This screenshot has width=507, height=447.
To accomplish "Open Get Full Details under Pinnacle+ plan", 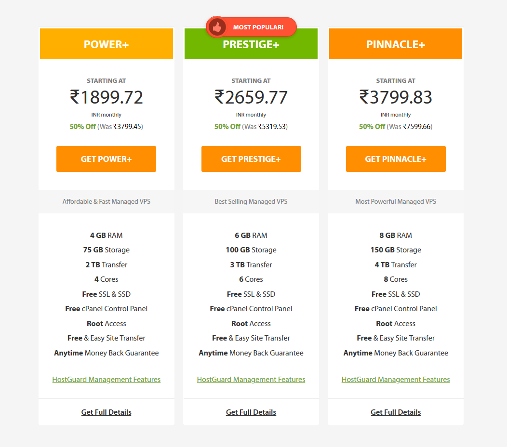I will click(x=396, y=412).
